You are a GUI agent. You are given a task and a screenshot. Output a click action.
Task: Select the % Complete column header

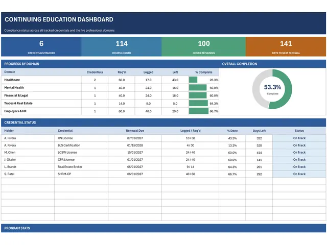(x=204, y=72)
